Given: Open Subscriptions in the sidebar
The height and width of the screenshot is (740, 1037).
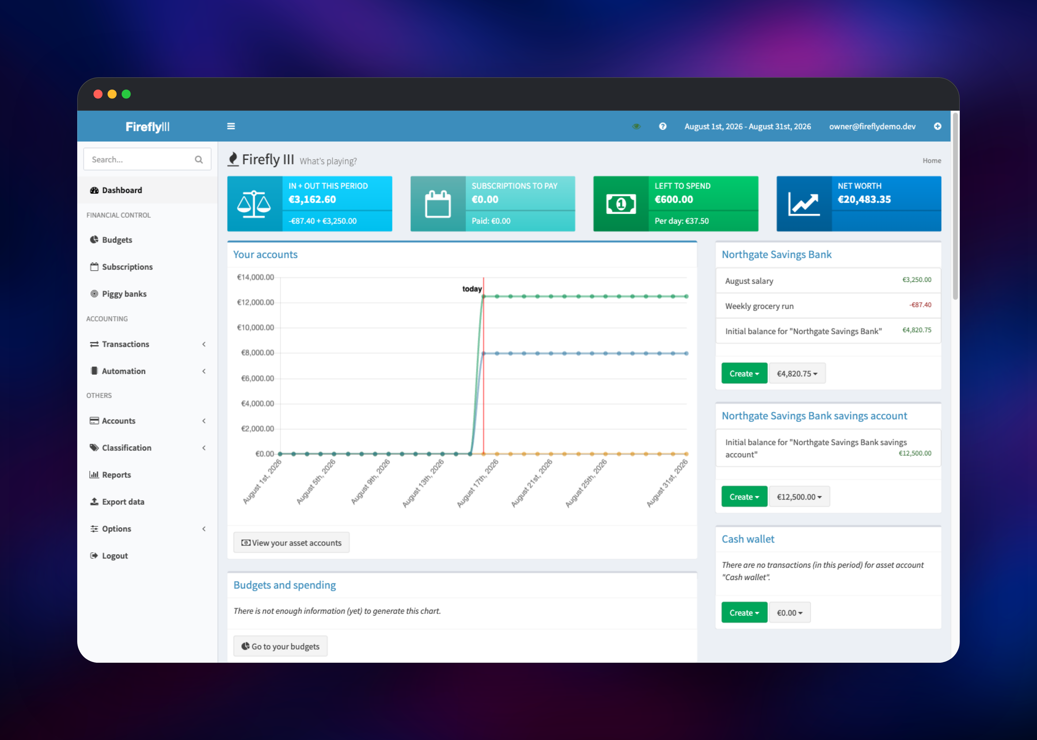Looking at the screenshot, I should (147, 266).
